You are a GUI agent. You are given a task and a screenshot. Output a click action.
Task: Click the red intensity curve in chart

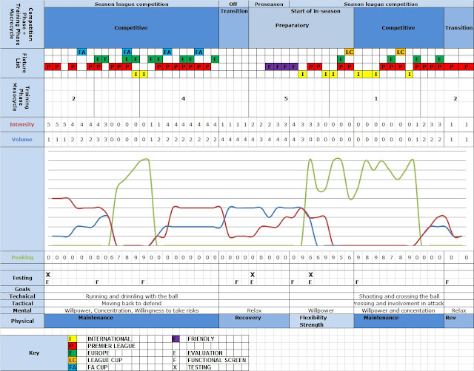[196, 208]
